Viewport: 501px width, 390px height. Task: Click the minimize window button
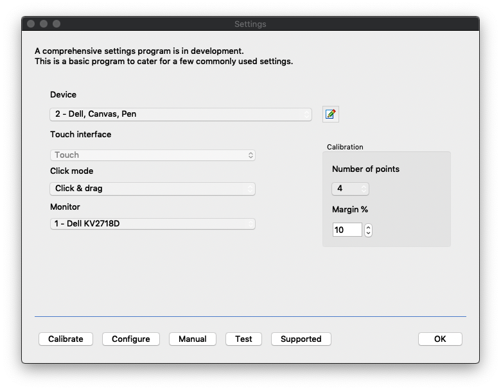tap(44, 24)
